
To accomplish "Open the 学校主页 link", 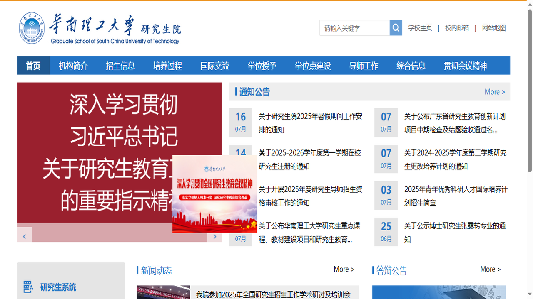I will point(420,28).
